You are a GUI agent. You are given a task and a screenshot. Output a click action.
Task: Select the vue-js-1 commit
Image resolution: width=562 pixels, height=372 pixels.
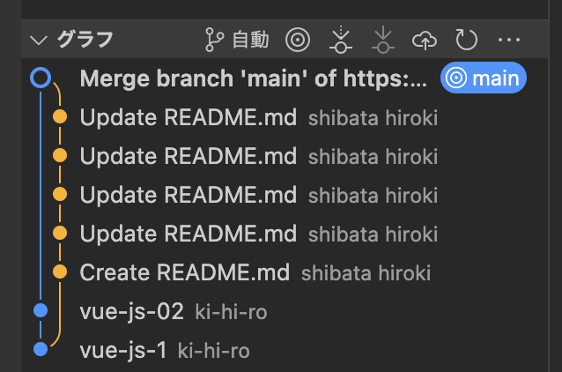coord(285,349)
